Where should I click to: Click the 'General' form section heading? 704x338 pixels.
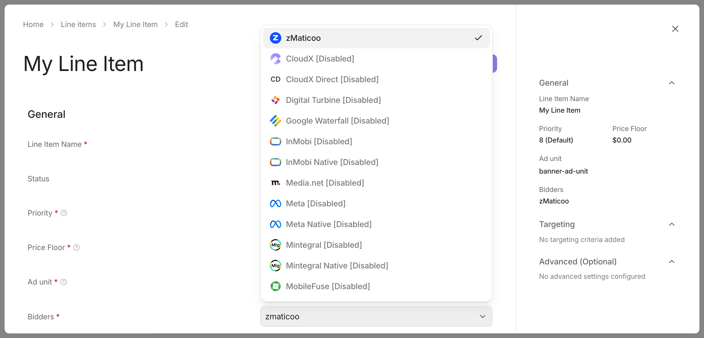click(x=47, y=114)
